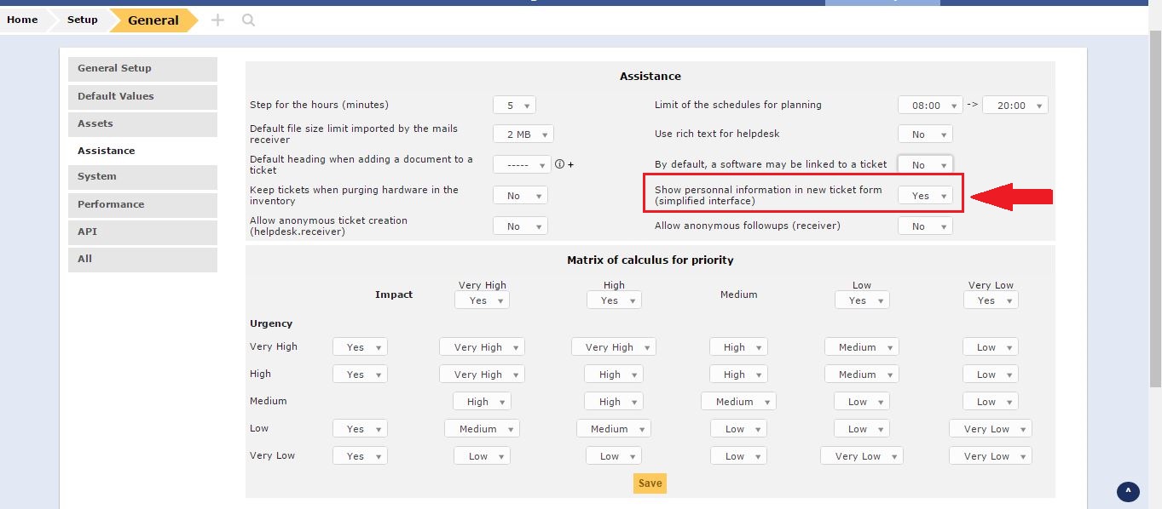The width and height of the screenshot is (1162, 509).
Task: Open the default file size limit dropdown
Action: [523, 134]
